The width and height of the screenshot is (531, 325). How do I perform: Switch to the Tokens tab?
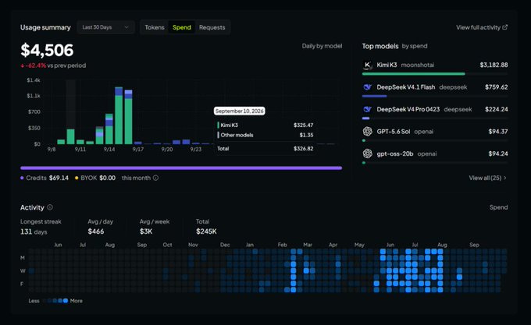155,27
